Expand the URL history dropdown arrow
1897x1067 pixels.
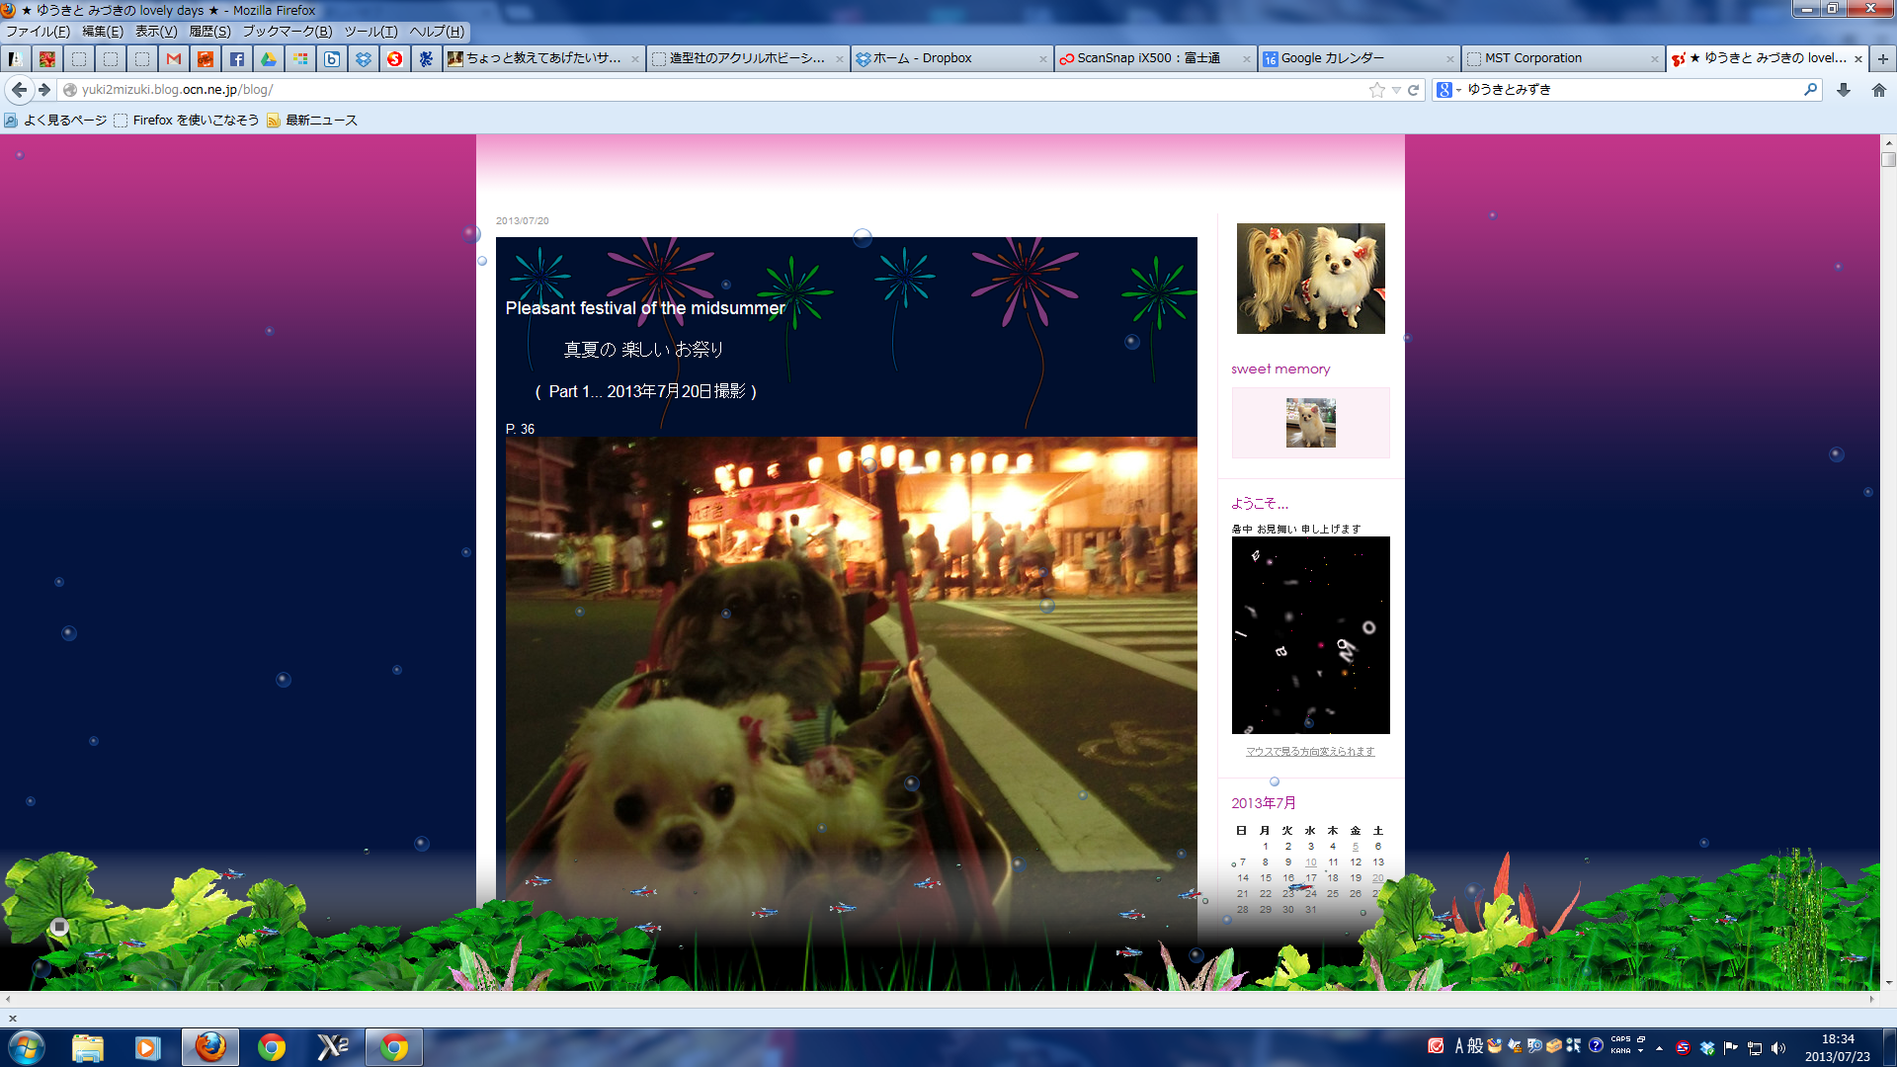pos(1396,90)
